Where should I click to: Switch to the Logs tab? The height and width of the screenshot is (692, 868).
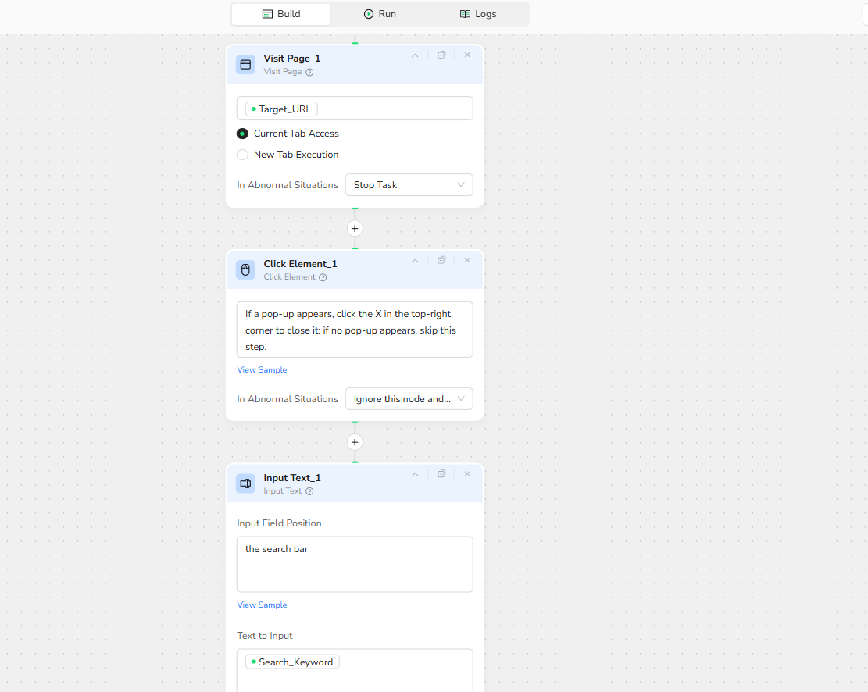[x=478, y=14]
